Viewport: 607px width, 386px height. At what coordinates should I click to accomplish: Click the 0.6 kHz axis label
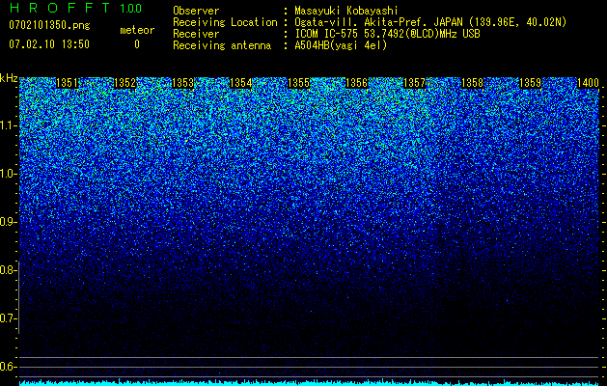(8, 367)
